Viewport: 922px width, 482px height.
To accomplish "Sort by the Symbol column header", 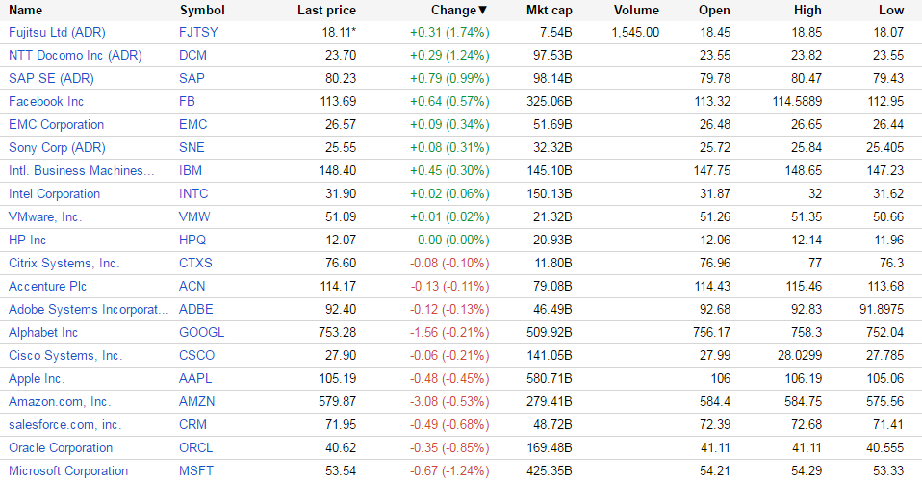I will pos(202,10).
